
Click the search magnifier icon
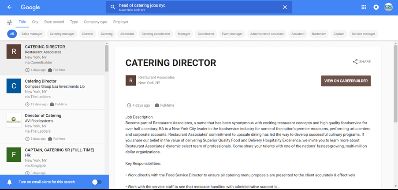113,7
